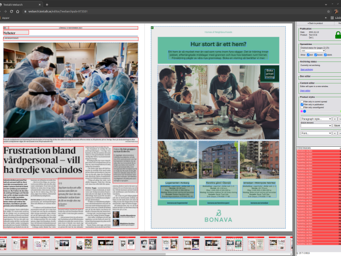Click the browser address bar URL
The width and height of the screenshot is (341, 256).
click(x=57, y=11)
